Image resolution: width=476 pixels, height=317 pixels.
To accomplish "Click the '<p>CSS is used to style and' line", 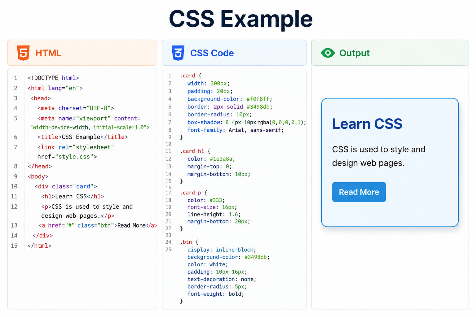I will point(87,207).
